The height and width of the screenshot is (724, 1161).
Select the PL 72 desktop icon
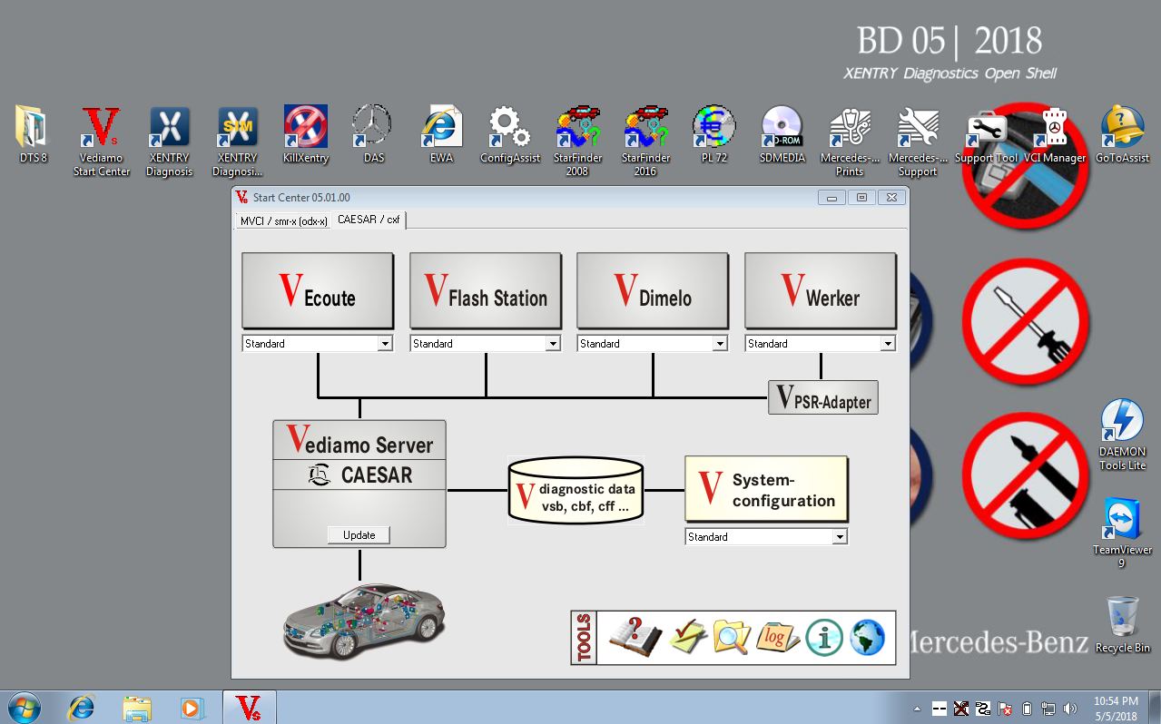pyautogui.click(x=713, y=134)
